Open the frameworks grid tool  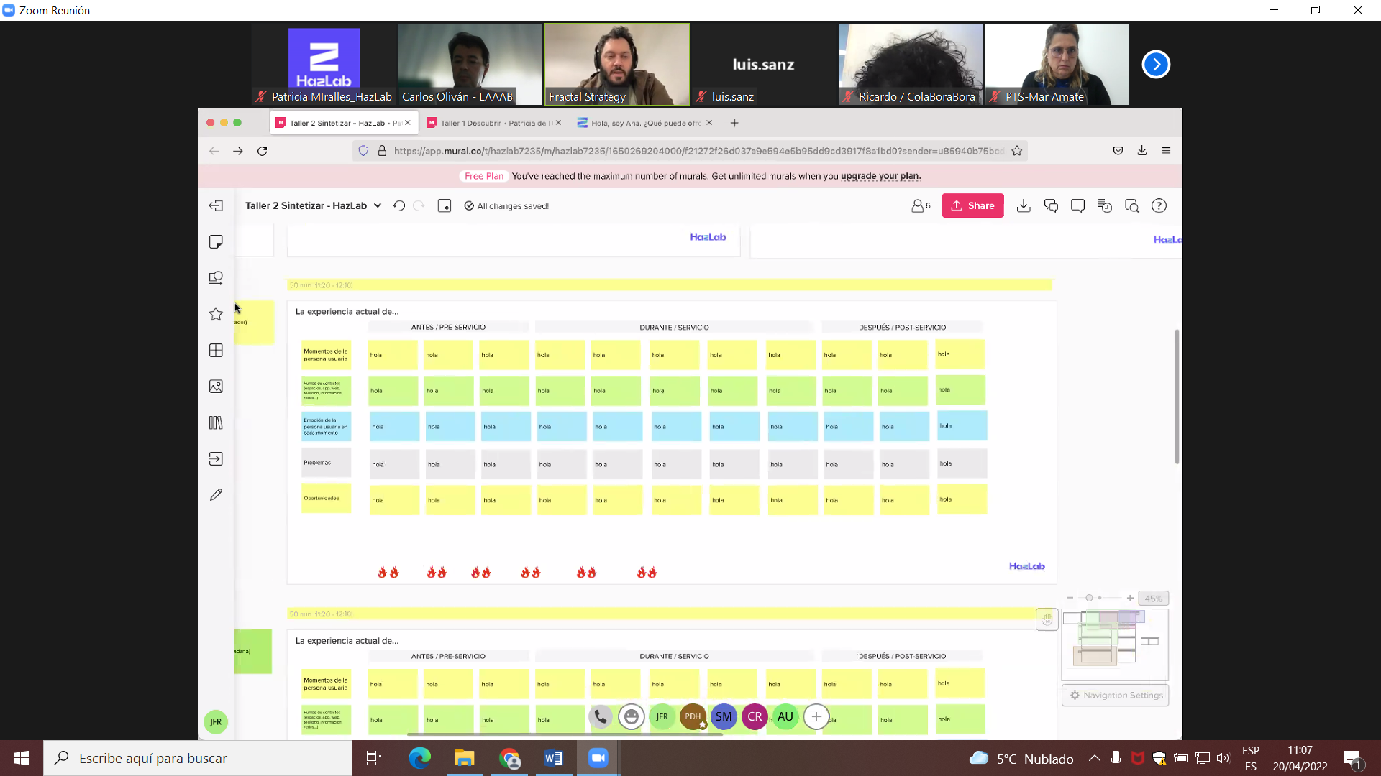(216, 351)
